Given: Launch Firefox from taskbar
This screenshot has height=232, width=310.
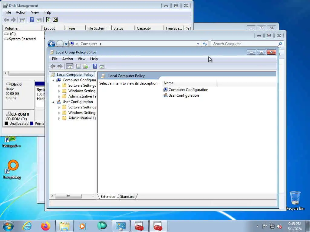Looking at the screenshot, I should [x=45, y=226].
